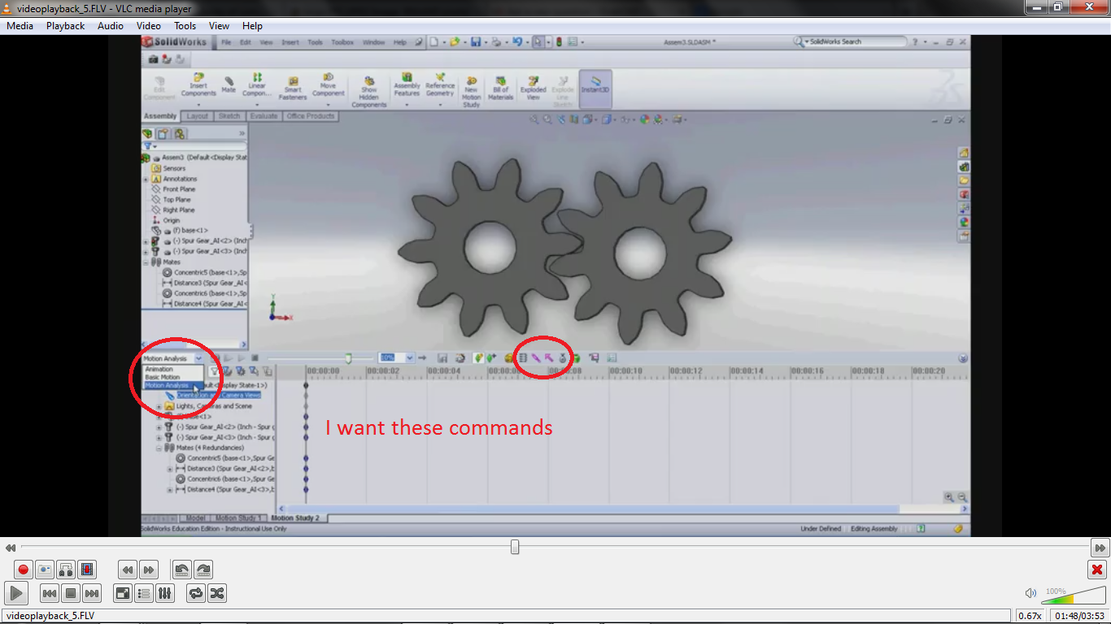This screenshot has width=1111, height=624.
Task: Click VLC's Step forward button
Action: [x=203, y=570]
